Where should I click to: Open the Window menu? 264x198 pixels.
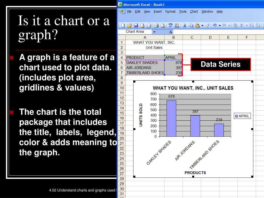click(207, 11)
